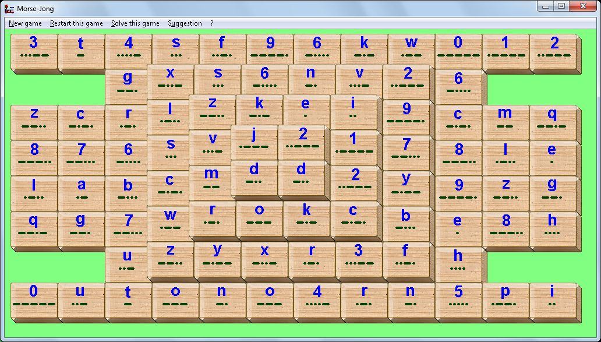This screenshot has height=342, width=601.
Task: Click the g tile left of x tile
Action: click(x=127, y=86)
